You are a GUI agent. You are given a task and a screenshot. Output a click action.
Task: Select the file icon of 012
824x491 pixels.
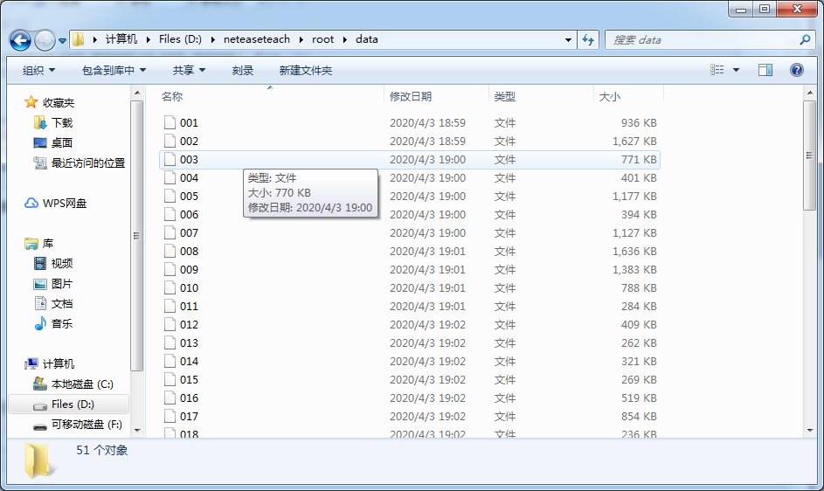[170, 324]
